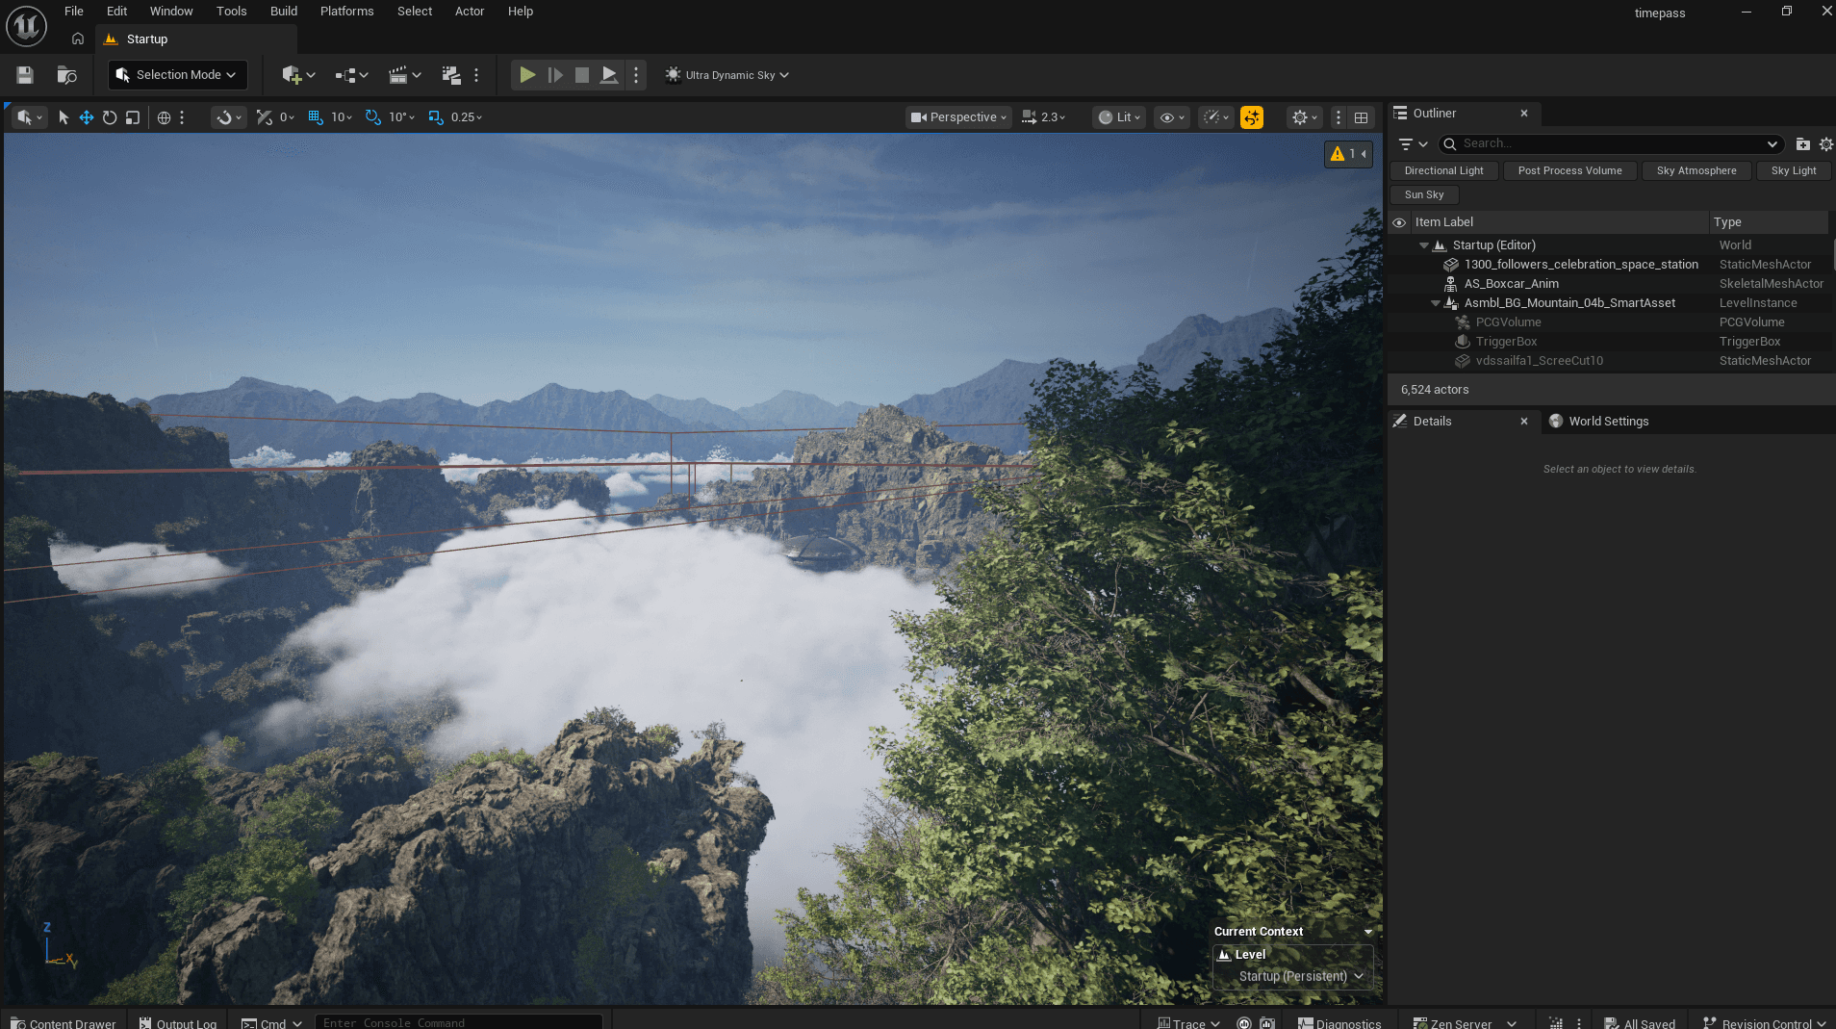This screenshot has width=1836, height=1029.
Task: Click the Eject from player button
Action: tap(609, 75)
